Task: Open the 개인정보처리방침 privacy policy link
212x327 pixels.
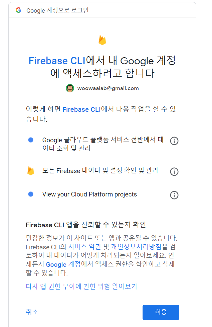Action: click(136, 247)
